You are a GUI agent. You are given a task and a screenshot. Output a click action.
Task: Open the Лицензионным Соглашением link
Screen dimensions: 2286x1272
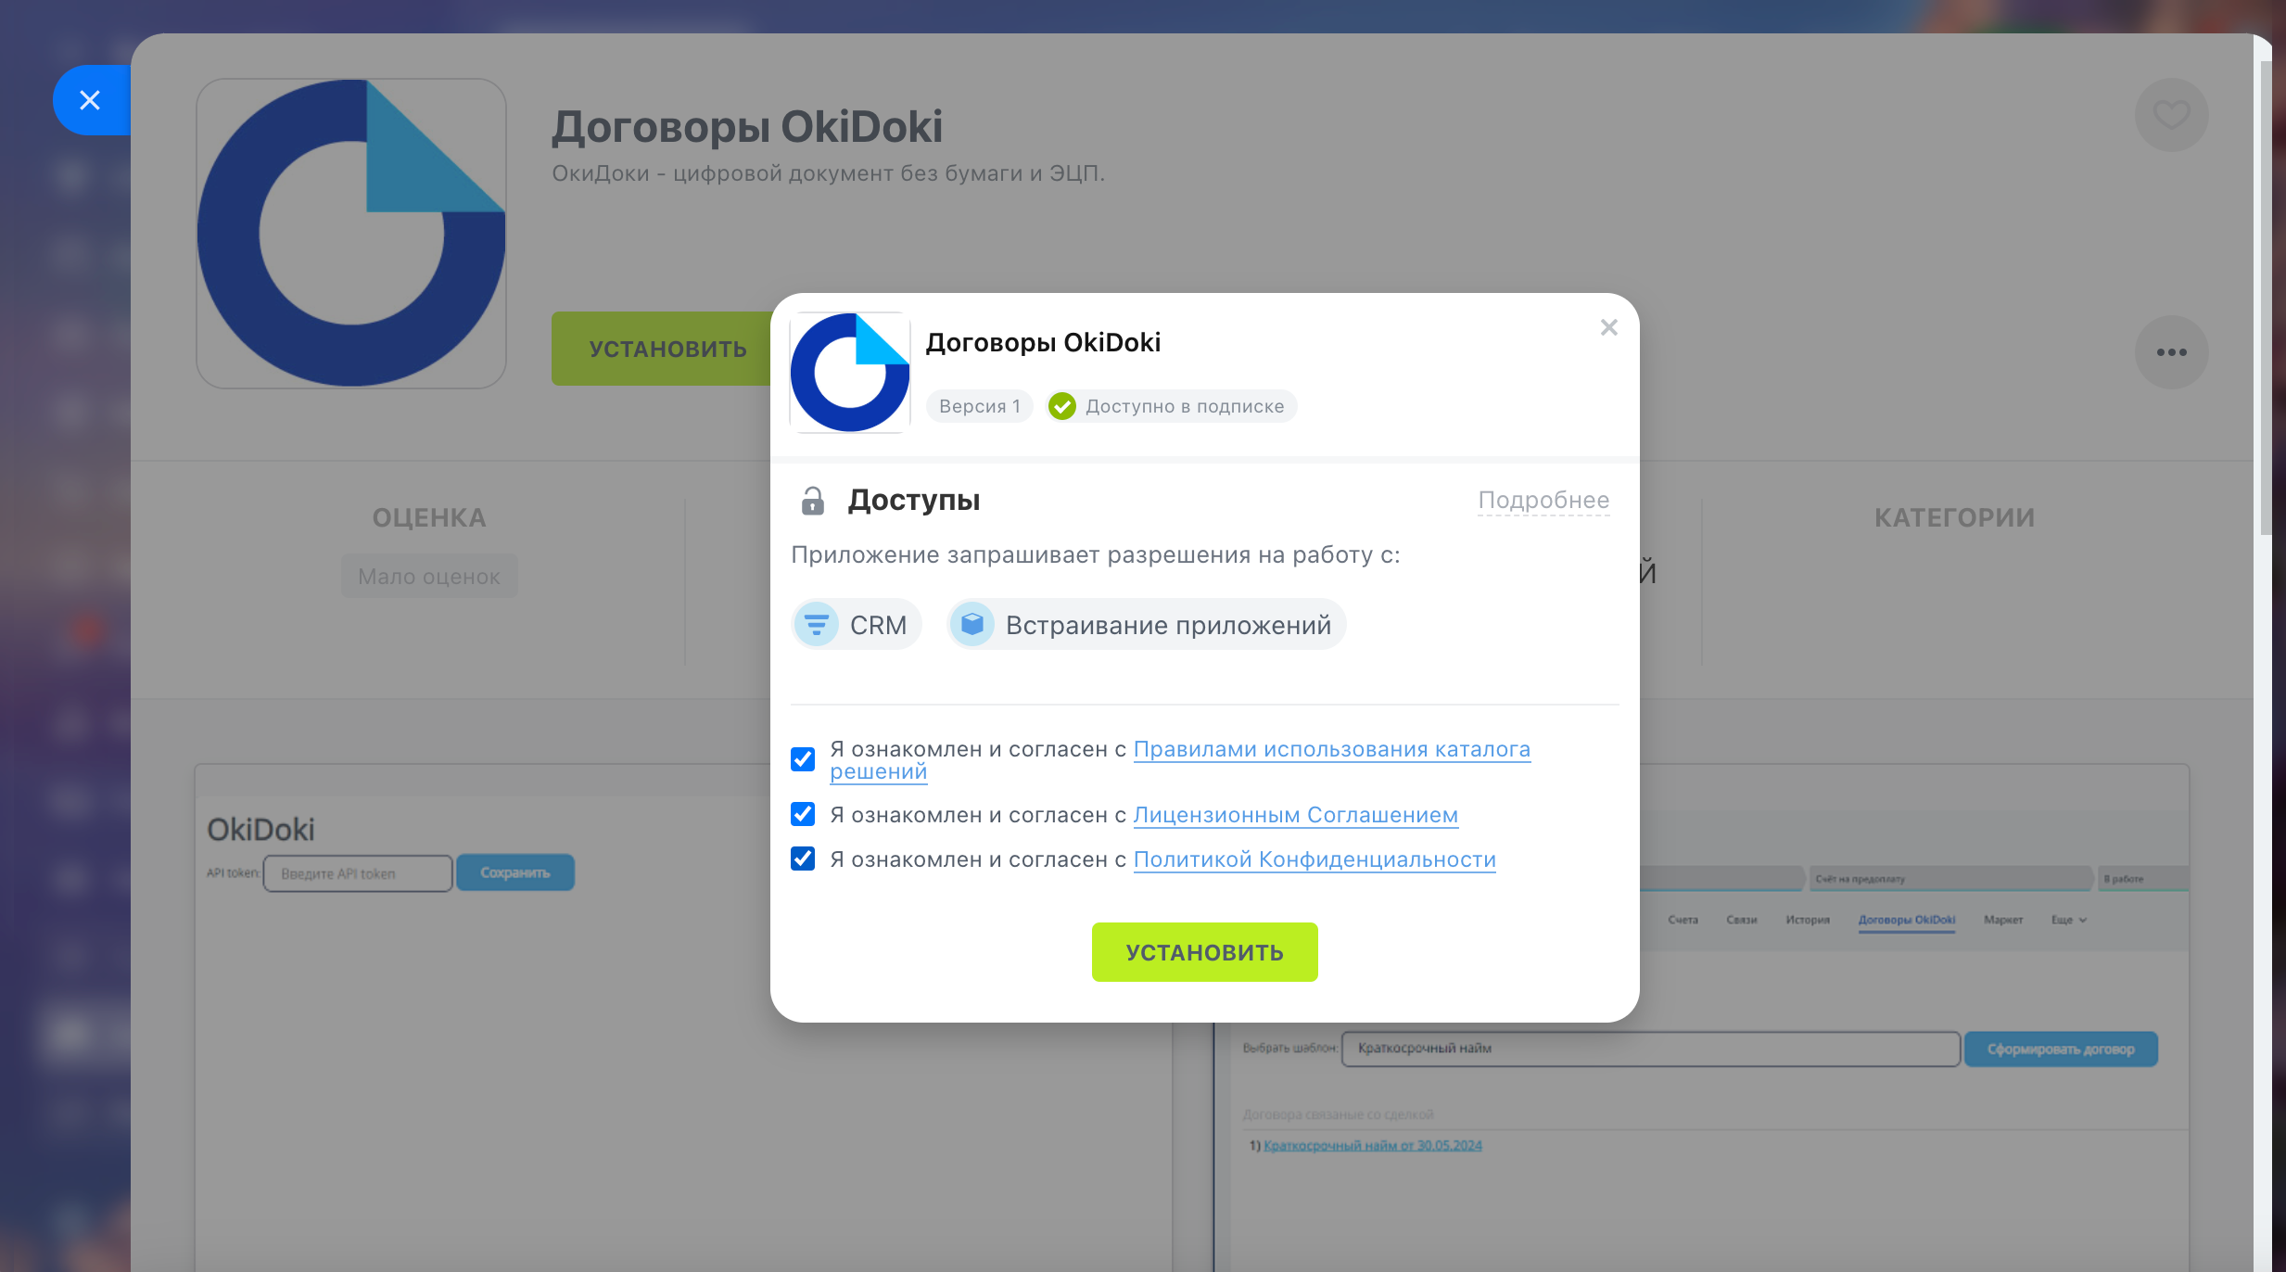[x=1295, y=815]
